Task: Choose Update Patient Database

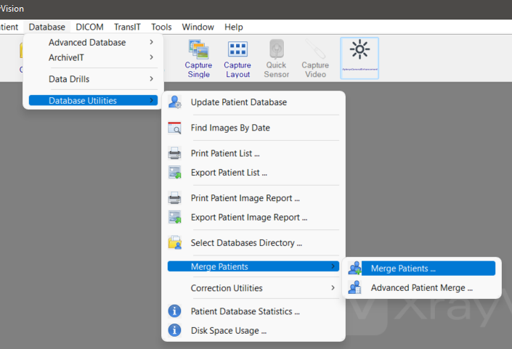Action: [x=253, y=102]
